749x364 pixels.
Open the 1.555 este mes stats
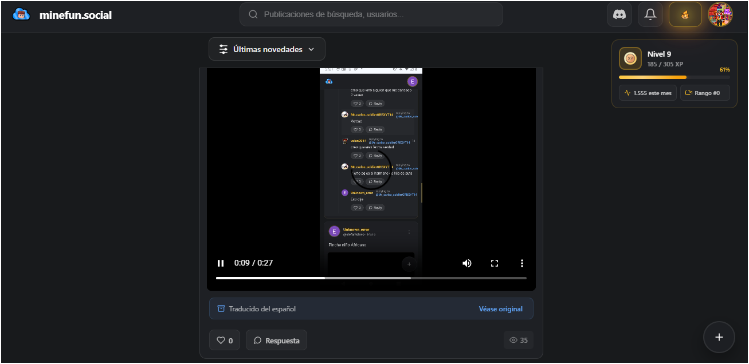coord(648,93)
